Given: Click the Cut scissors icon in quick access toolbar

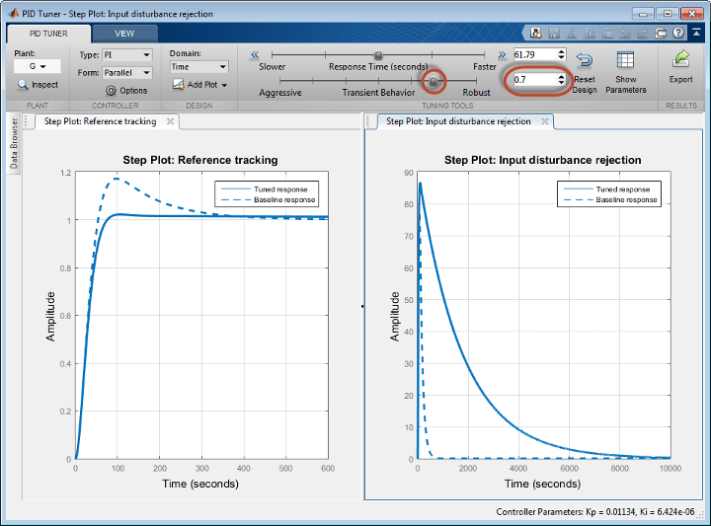Looking at the screenshot, I should click(x=572, y=33).
